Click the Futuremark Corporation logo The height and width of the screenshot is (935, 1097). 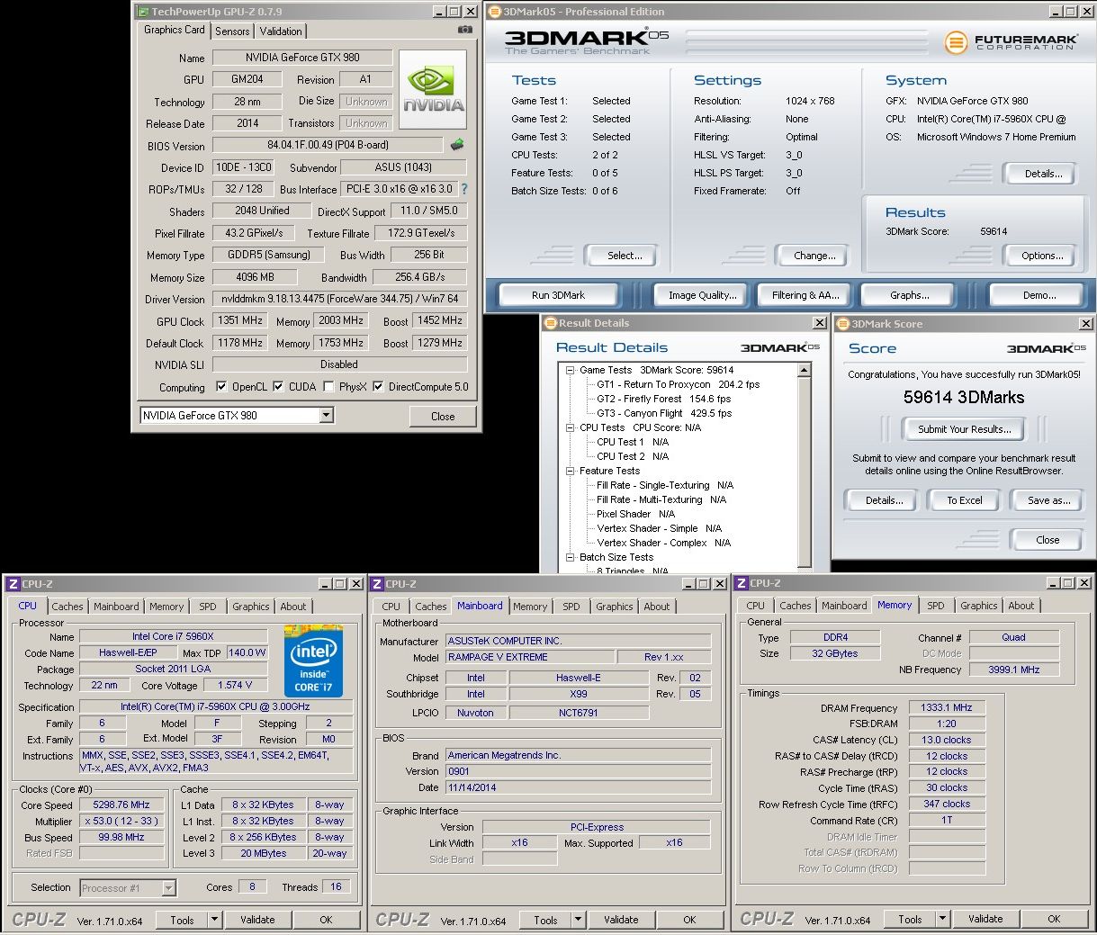point(1011,42)
